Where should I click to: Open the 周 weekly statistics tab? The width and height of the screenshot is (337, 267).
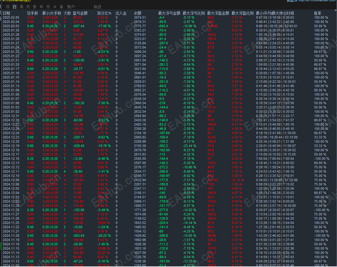coord(21,7)
